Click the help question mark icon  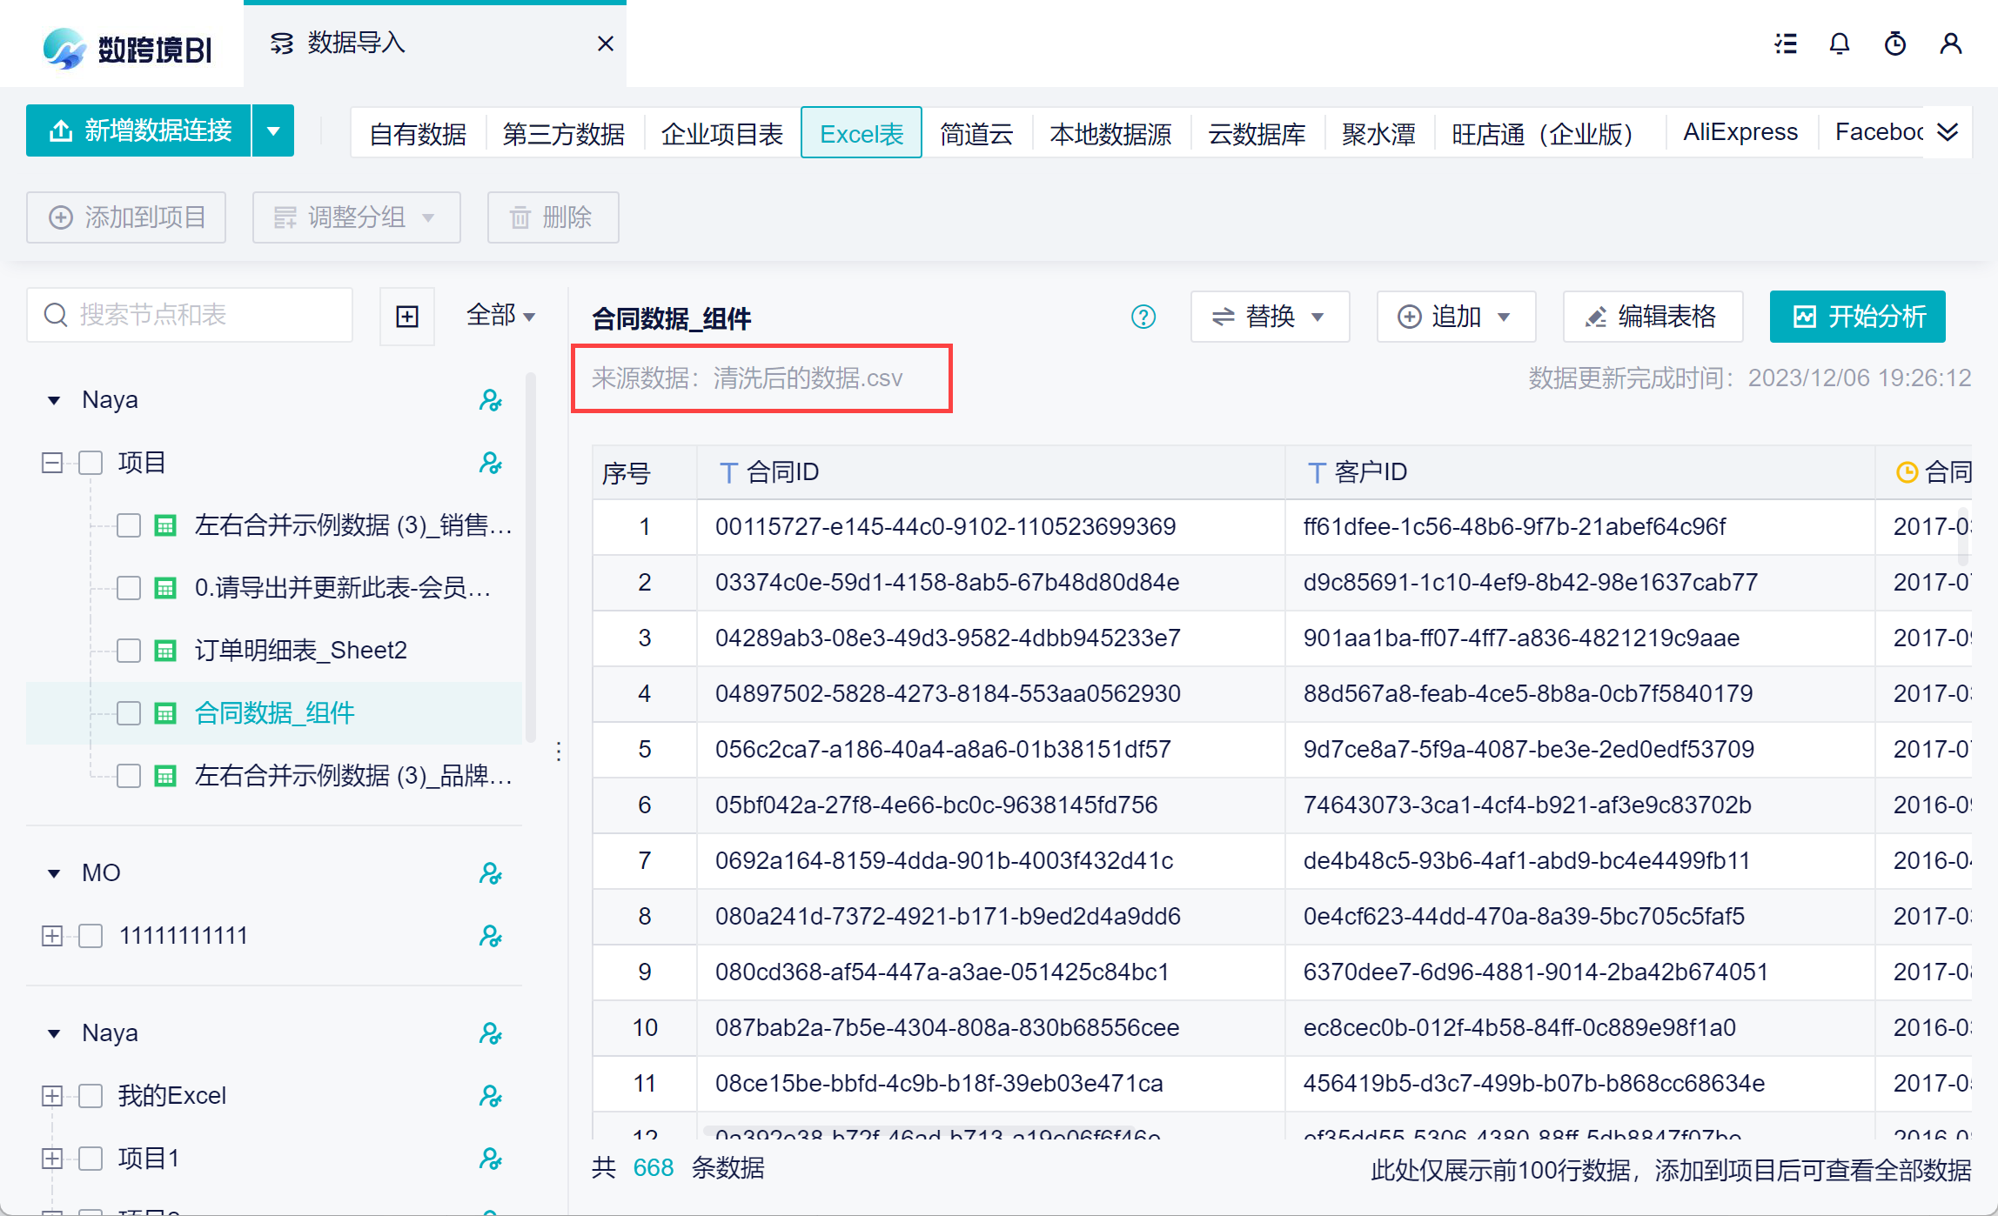(1143, 317)
